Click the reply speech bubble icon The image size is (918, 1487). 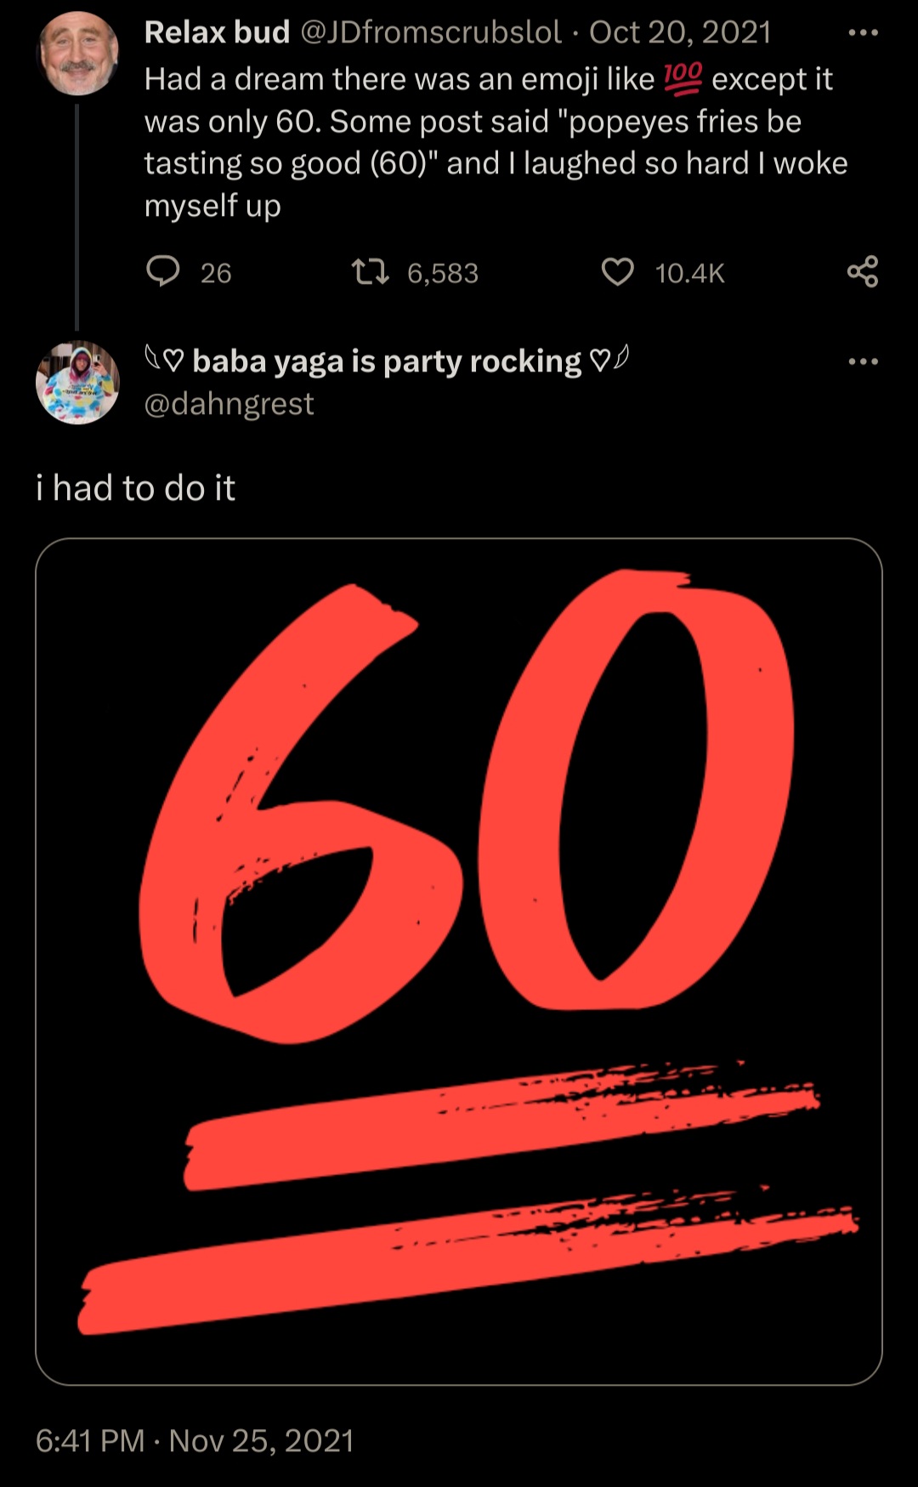coord(163,271)
